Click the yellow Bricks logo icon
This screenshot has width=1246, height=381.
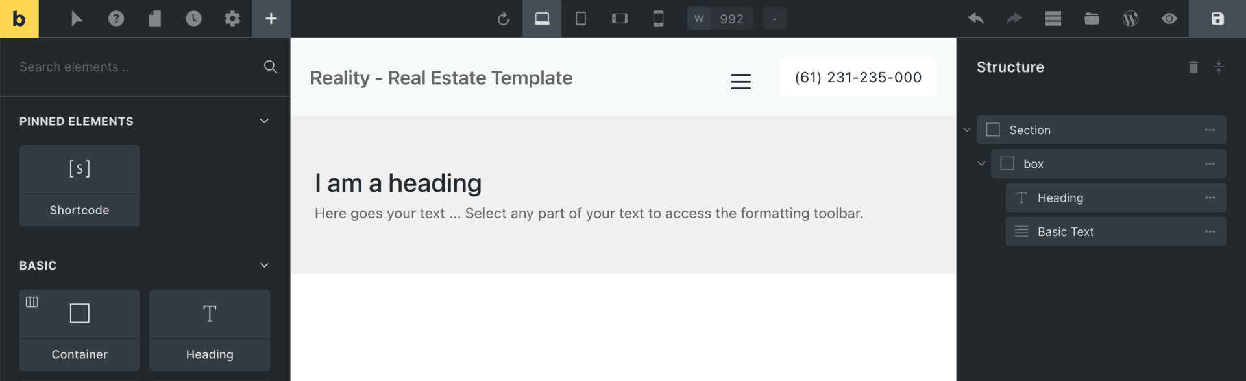[x=19, y=19]
